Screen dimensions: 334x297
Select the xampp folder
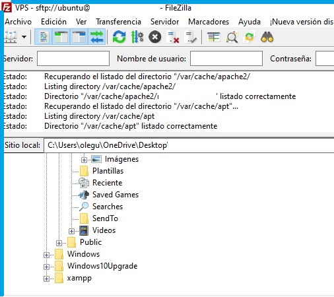click(79, 279)
